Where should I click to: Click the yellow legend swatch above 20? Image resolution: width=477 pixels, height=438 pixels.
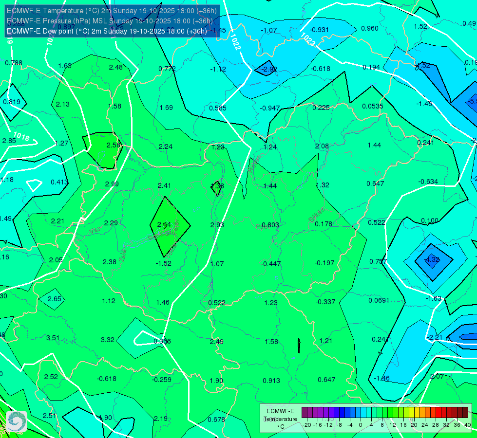pyautogui.click(x=412, y=413)
